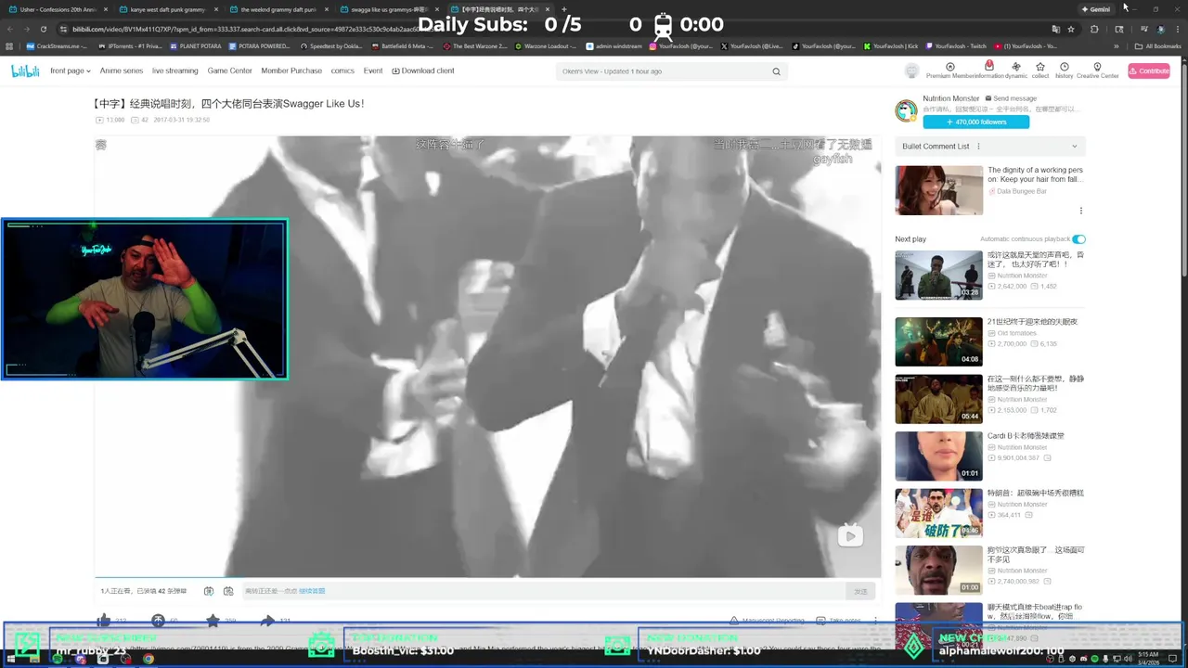Image resolution: width=1188 pixels, height=668 pixels.
Task: Switch to the weeknd grammy tab
Action: [x=278, y=9]
